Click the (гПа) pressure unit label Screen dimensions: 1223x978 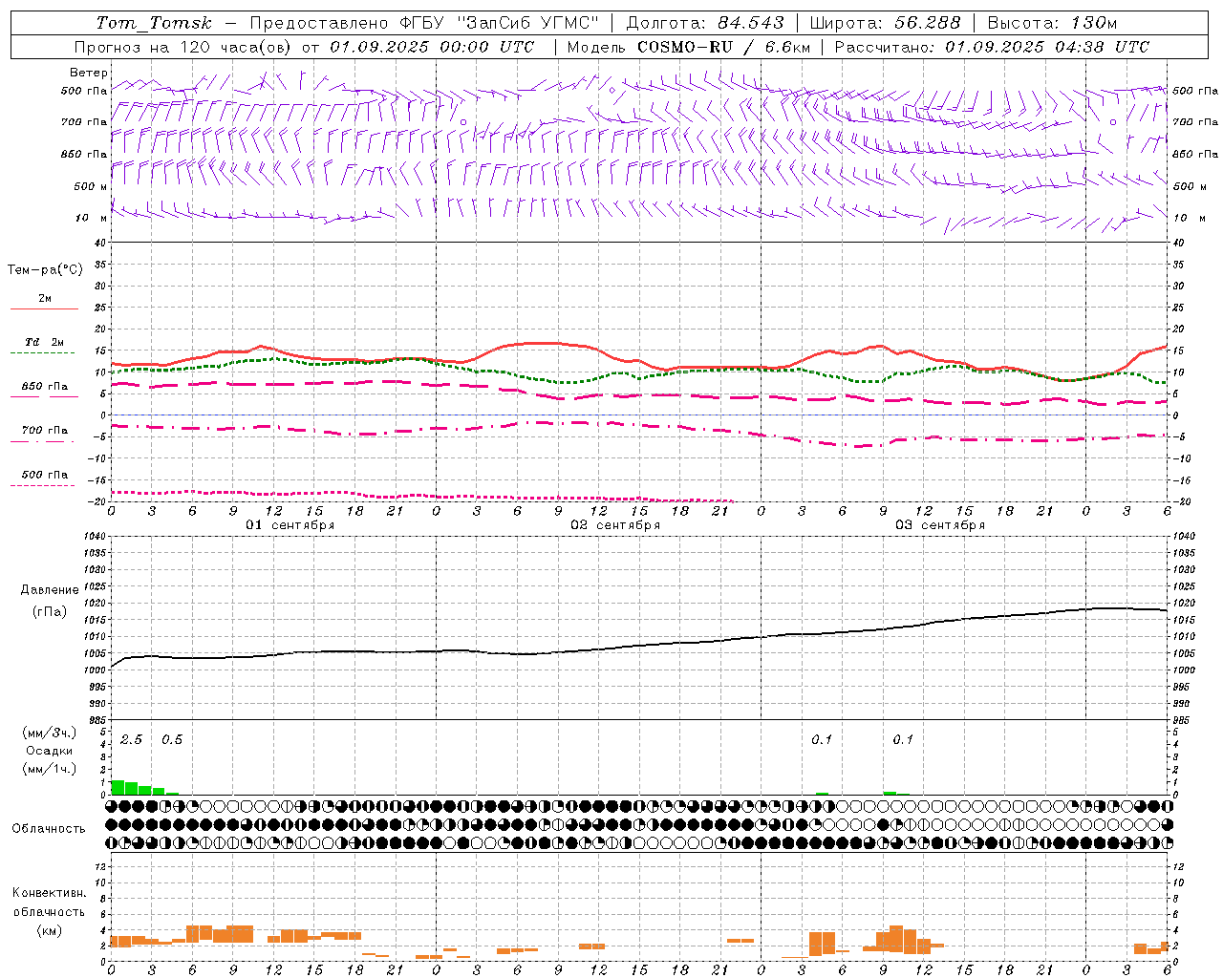coord(50,611)
